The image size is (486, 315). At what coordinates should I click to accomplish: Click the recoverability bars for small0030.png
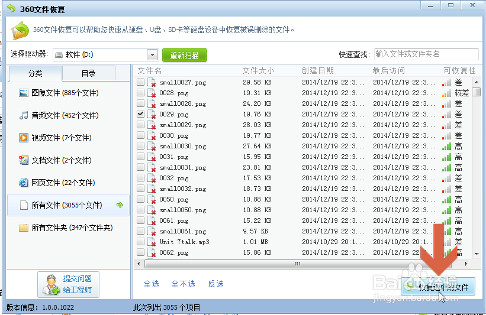coord(447,147)
